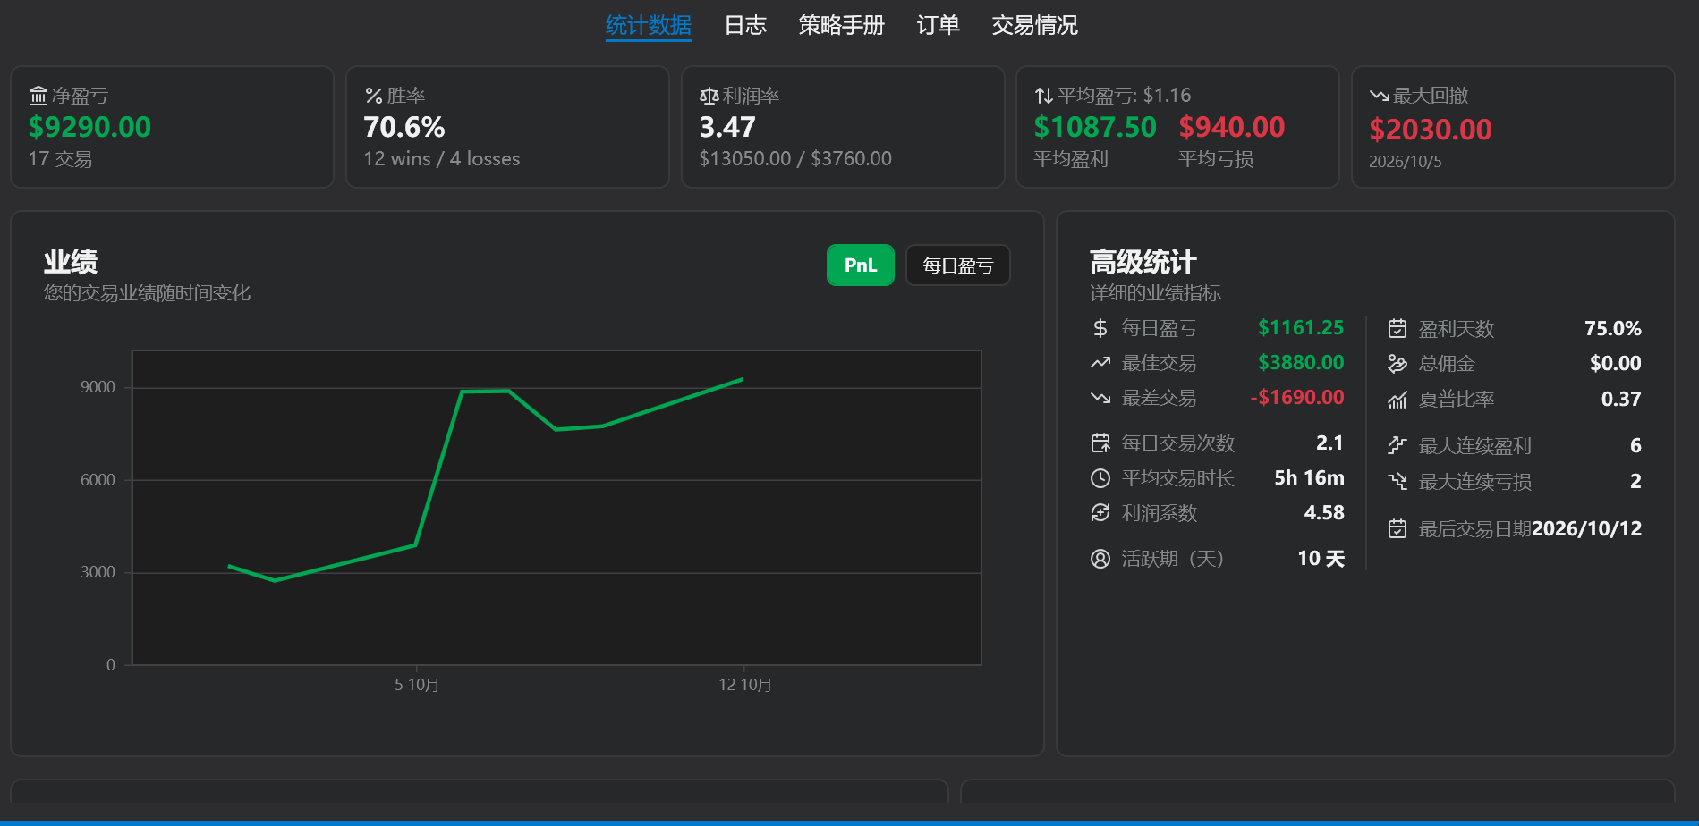Open the 策略手册 tab
Viewport: 1699px width, 826px height.
841,25
